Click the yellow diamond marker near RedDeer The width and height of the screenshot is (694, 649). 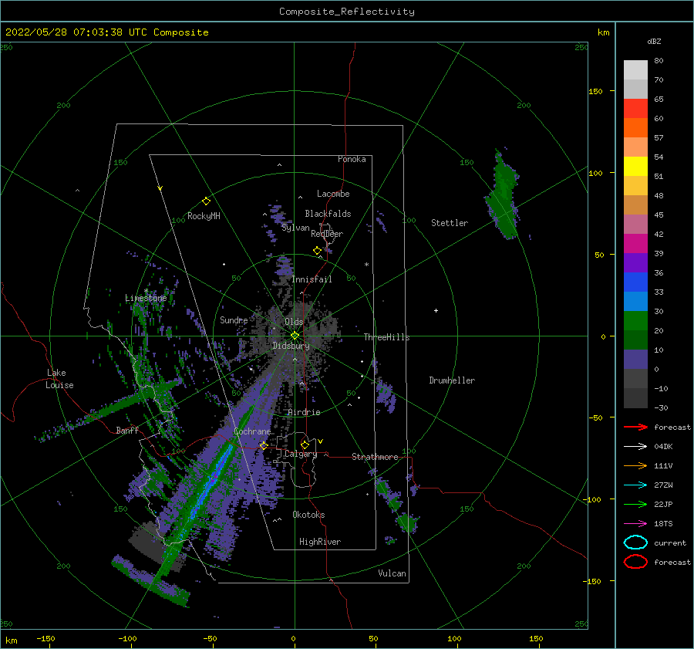pyautogui.click(x=317, y=251)
